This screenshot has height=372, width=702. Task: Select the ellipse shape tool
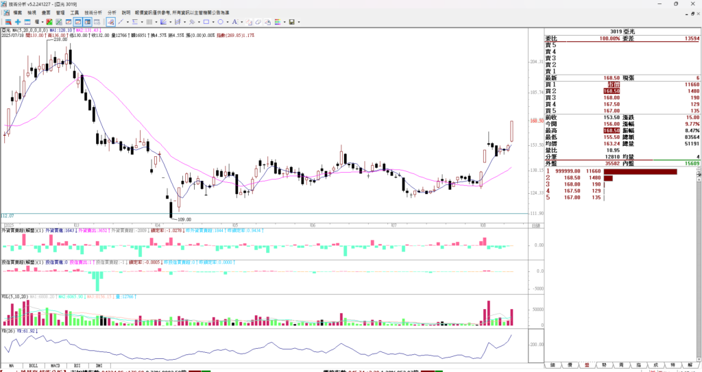[221, 22]
